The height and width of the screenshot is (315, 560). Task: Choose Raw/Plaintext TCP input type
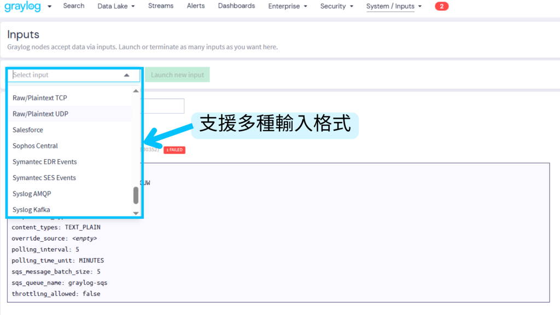[70, 98]
